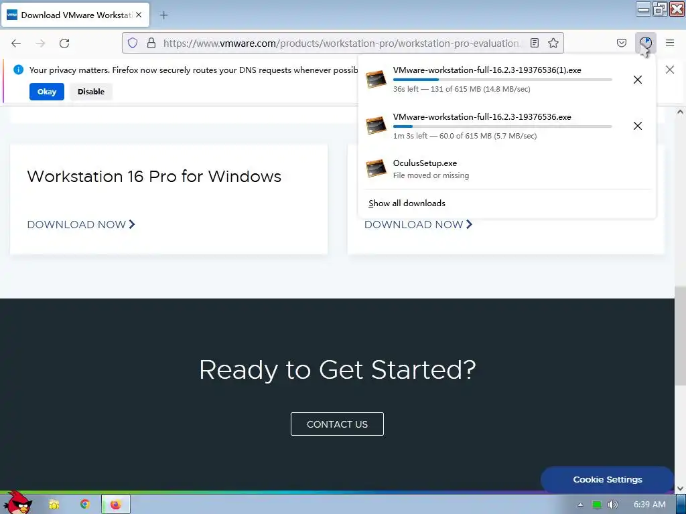
Task: Click the 'File moved or missing' status
Action: [x=431, y=175]
